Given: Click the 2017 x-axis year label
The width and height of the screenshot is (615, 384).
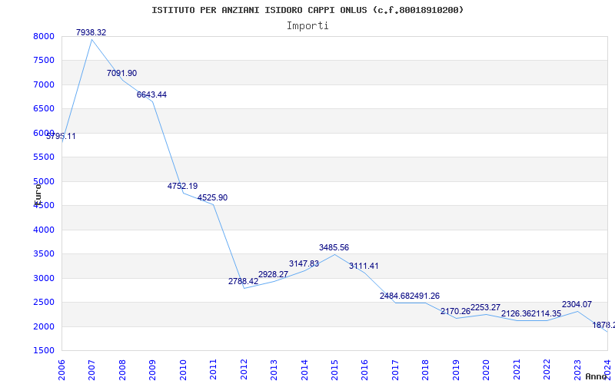Looking at the screenshot, I should (395, 369).
